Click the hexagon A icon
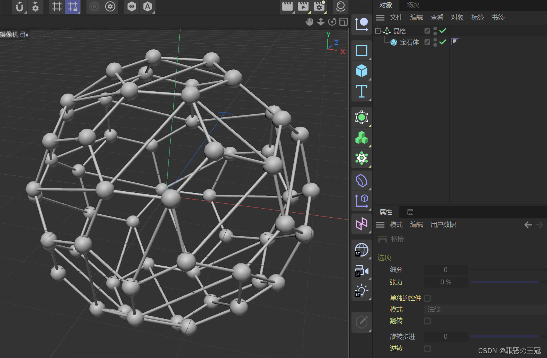 click(x=148, y=6)
